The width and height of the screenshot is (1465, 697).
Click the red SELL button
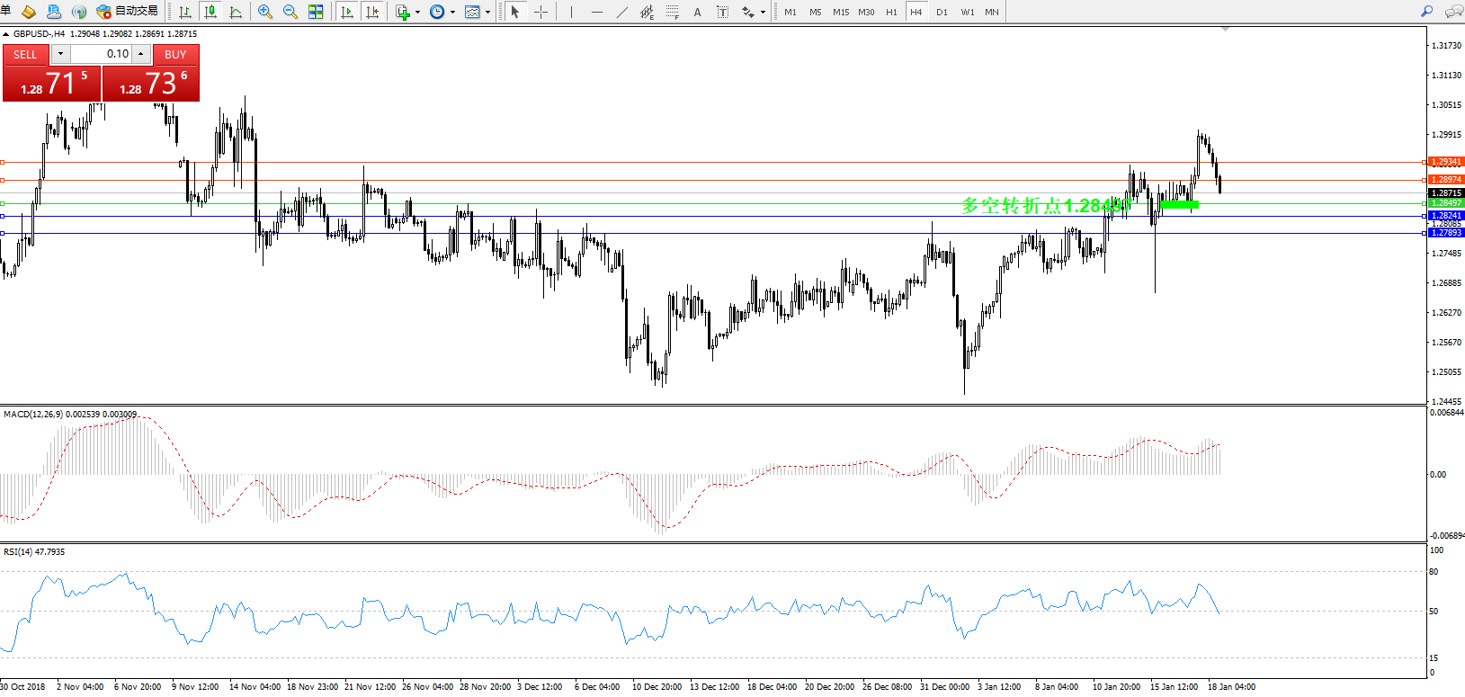[26, 54]
